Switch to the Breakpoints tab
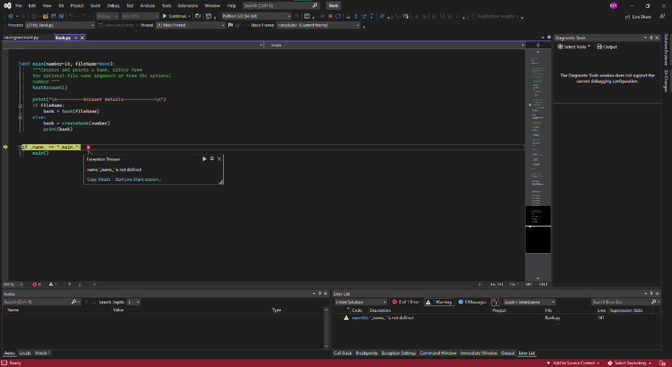The image size is (672, 367). click(x=366, y=353)
